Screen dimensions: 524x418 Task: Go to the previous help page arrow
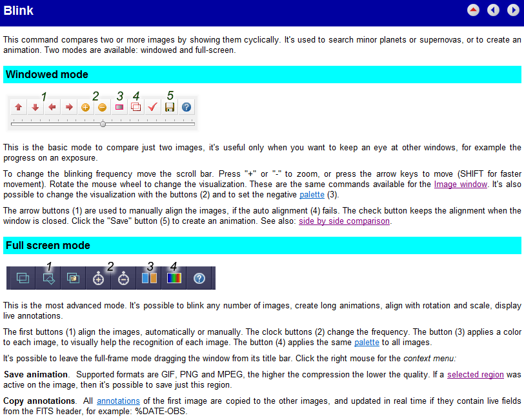493,10
